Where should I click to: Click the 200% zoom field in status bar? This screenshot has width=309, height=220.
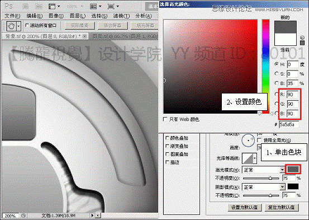coord(11,216)
